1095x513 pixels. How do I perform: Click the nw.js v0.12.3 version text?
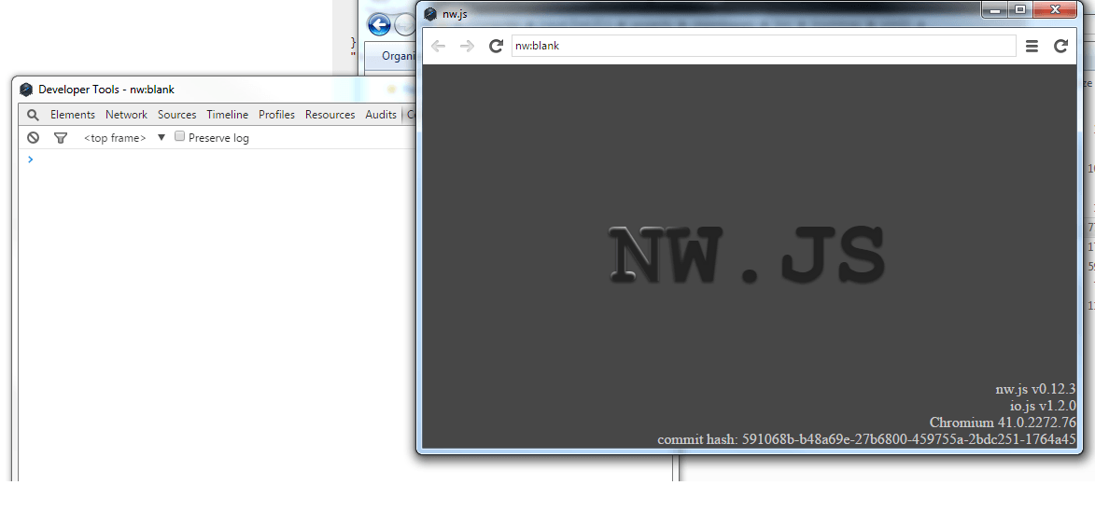(1035, 390)
